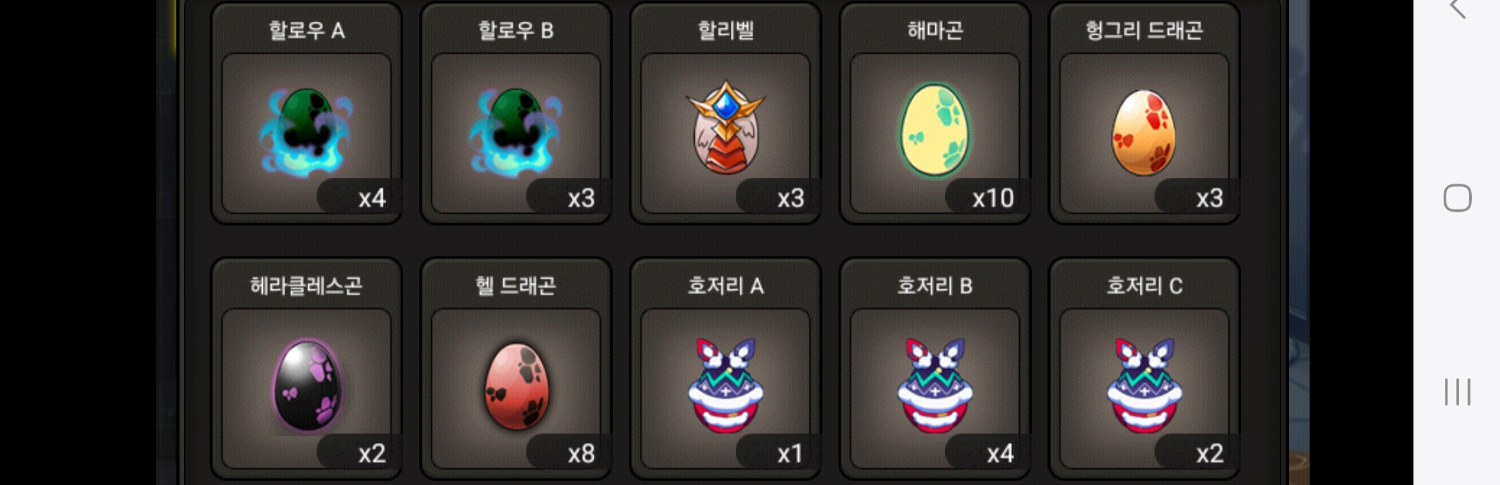Viewport: 1500px width, 485px height.
Task: Click the x1 badge on 호저리 A
Action: point(790,454)
